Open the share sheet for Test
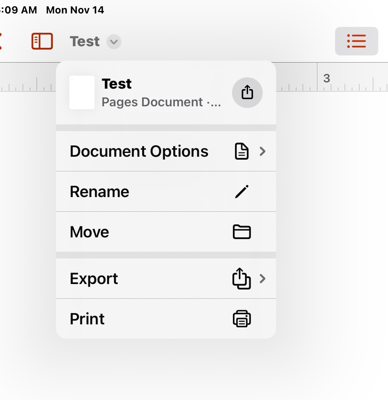This screenshot has height=400, width=388. pyautogui.click(x=247, y=92)
